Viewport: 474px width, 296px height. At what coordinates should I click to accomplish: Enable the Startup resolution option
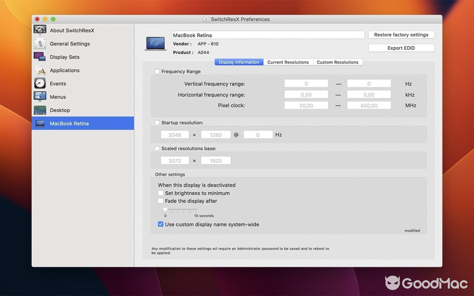click(157, 122)
